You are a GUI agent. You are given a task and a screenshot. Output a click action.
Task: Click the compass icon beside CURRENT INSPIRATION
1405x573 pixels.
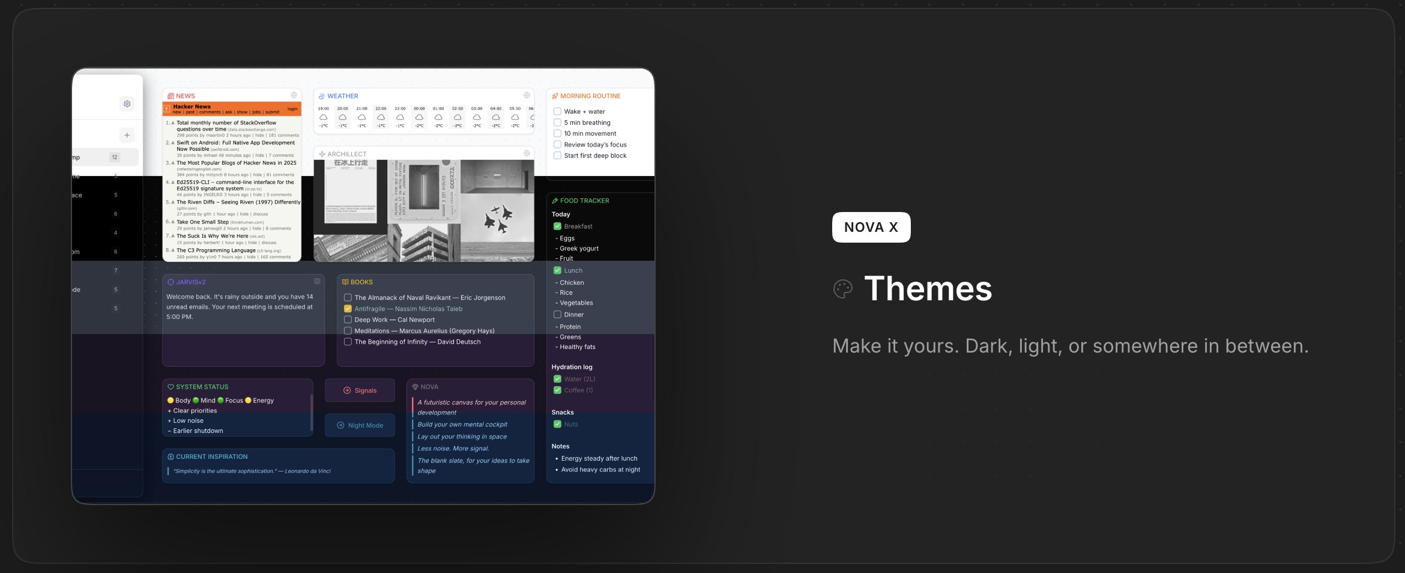coord(171,456)
